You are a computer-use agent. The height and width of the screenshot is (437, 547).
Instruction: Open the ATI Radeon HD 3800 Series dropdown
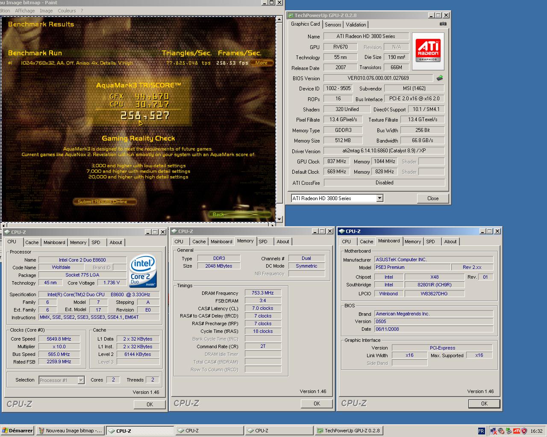pyautogui.click(x=379, y=198)
